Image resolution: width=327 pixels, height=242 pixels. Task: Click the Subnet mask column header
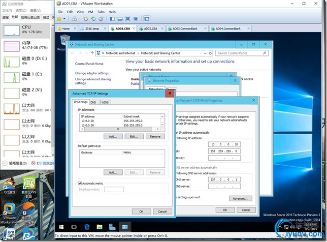click(x=141, y=116)
